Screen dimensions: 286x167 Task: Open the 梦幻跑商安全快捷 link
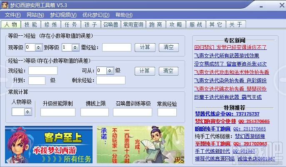(216, 121)
